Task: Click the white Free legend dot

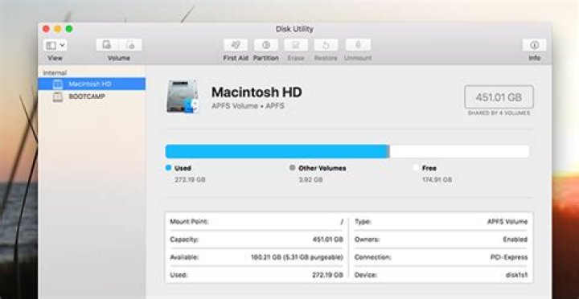Action: click(x=417, y=168)
